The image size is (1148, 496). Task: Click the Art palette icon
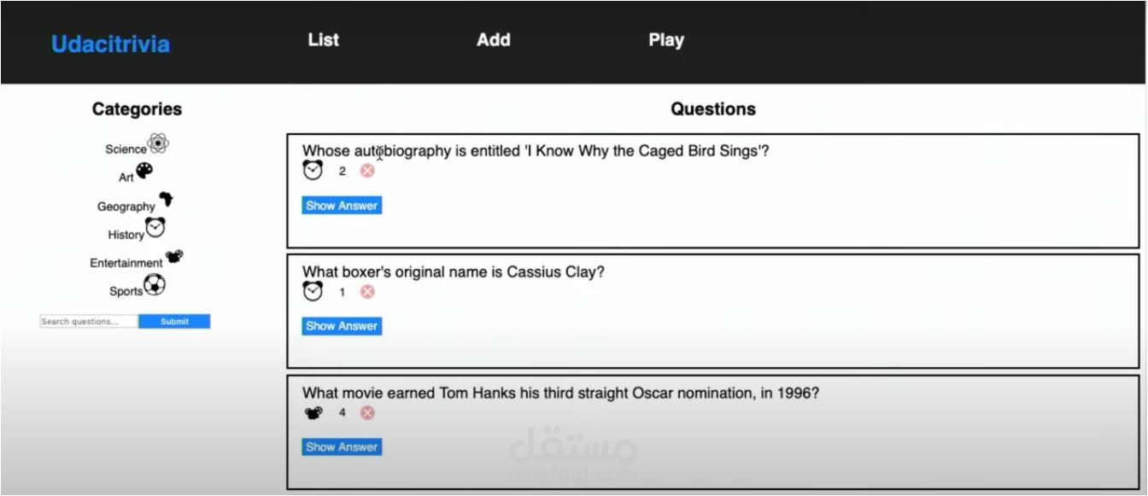pyautogui.click(x=144, y=170)
